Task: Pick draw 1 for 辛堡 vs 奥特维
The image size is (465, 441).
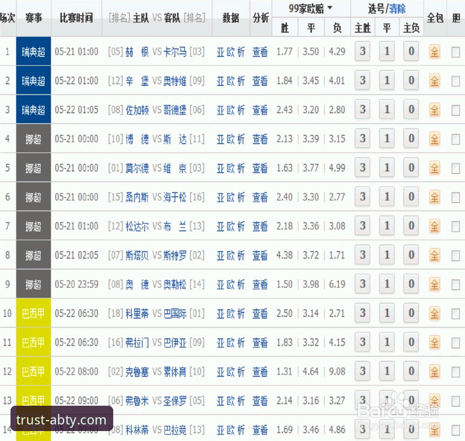Action: tap(387, 80)
